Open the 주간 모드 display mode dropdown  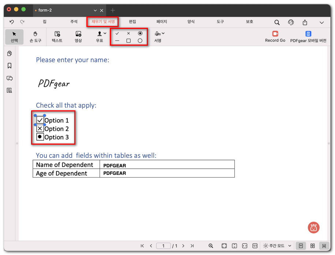[x=278, y=246]
